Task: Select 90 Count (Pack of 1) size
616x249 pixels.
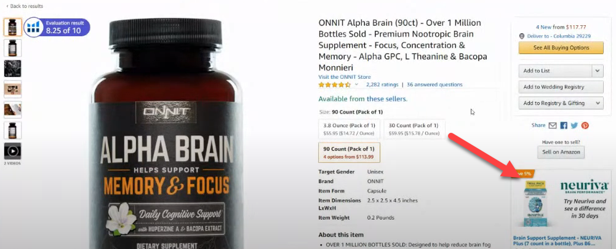Action: [x=349, y=152]
